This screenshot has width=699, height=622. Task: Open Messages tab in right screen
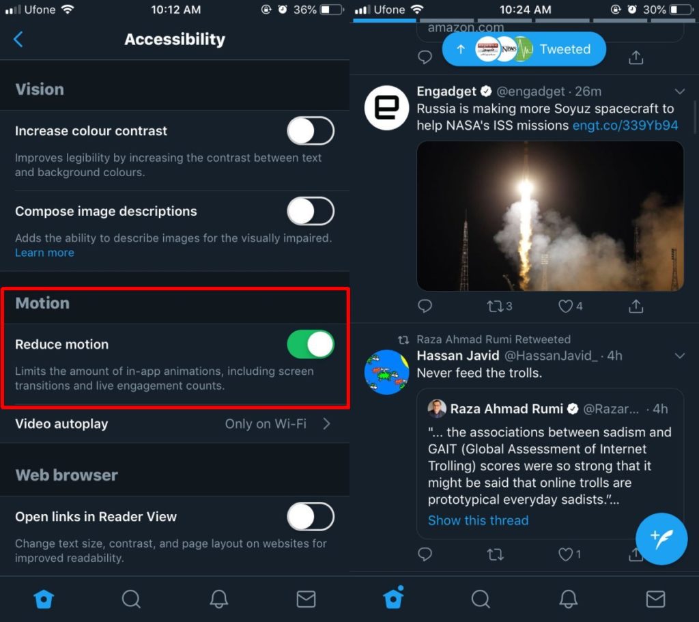pos(655,599)
